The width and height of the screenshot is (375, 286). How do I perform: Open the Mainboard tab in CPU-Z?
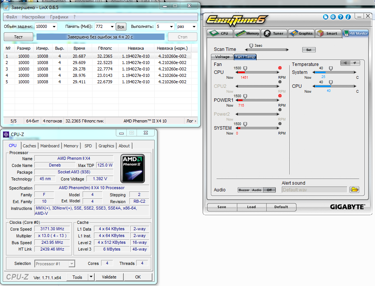(x=50, y=146)
